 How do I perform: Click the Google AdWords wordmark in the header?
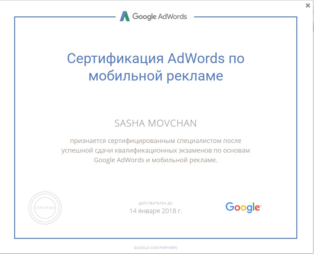pyautogui.click(x=160, y=16)
